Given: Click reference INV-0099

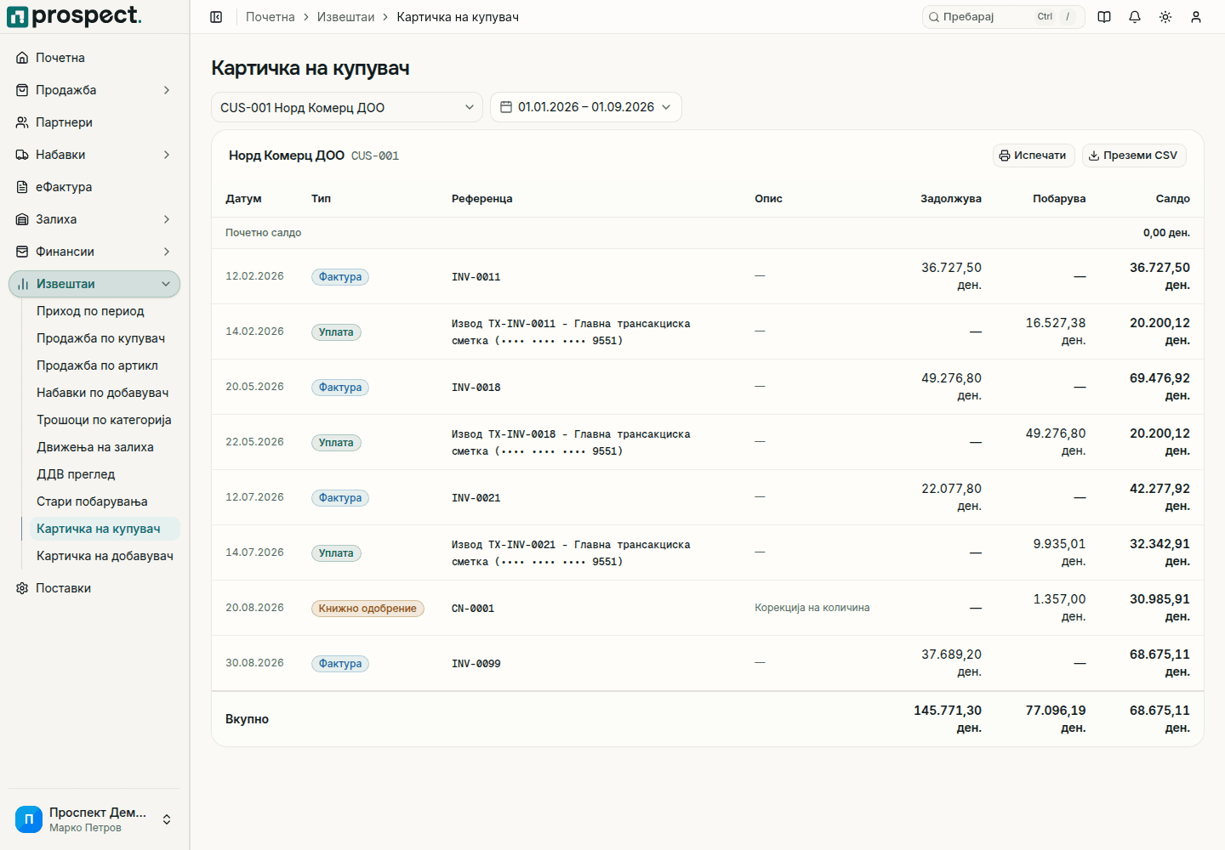Looking at the screenshot, I should (476, 664).
